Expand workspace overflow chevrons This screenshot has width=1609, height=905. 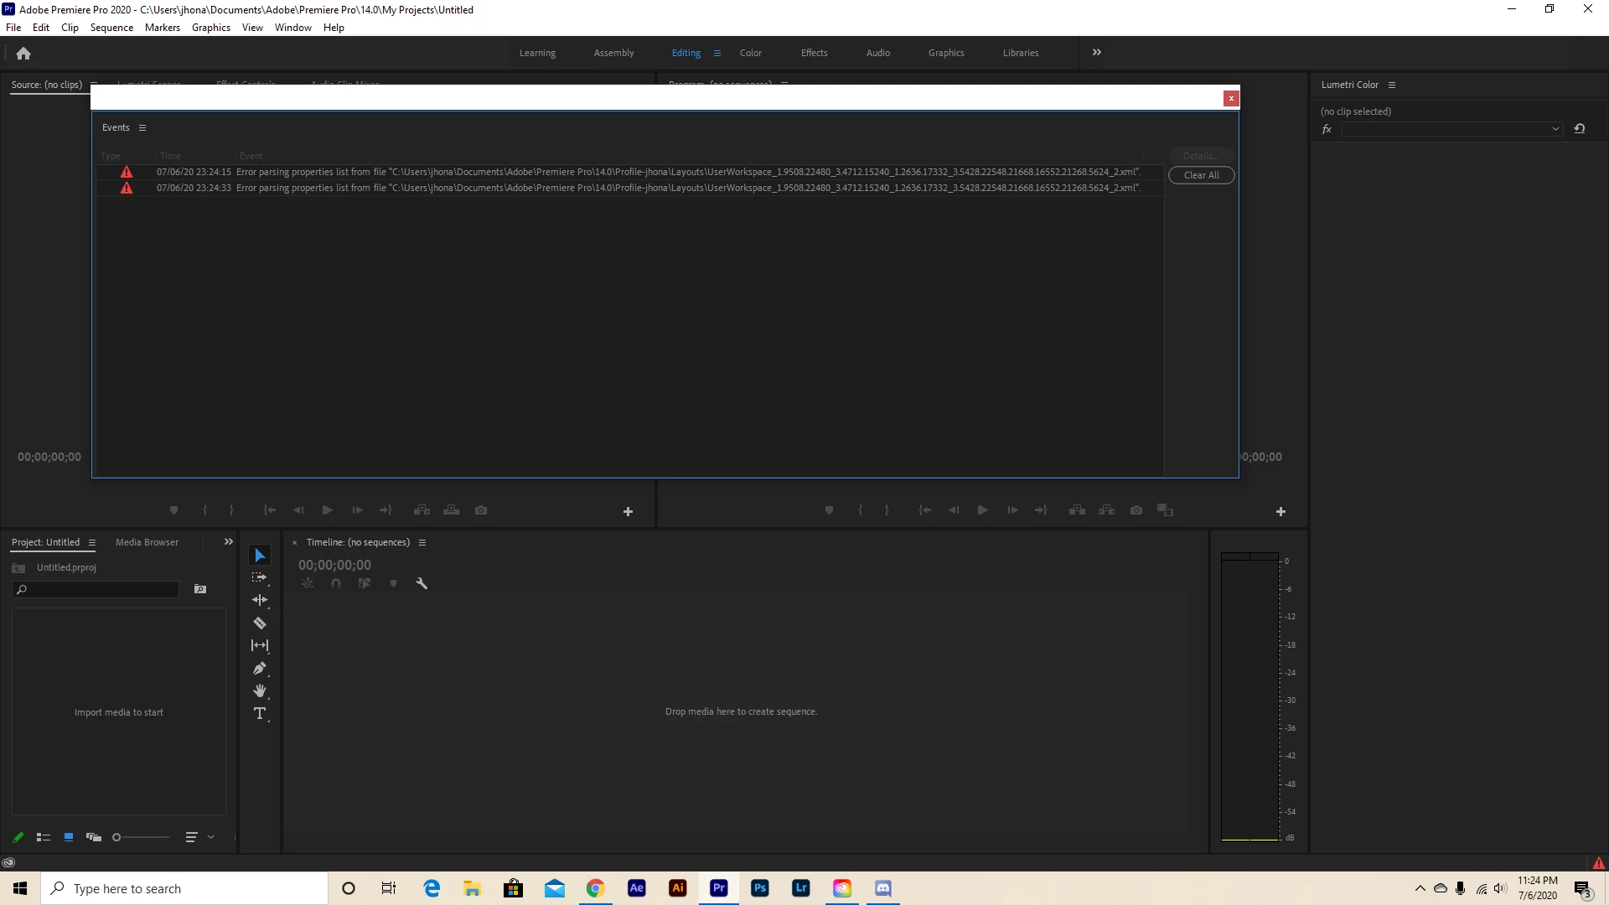coord(1096,53)
